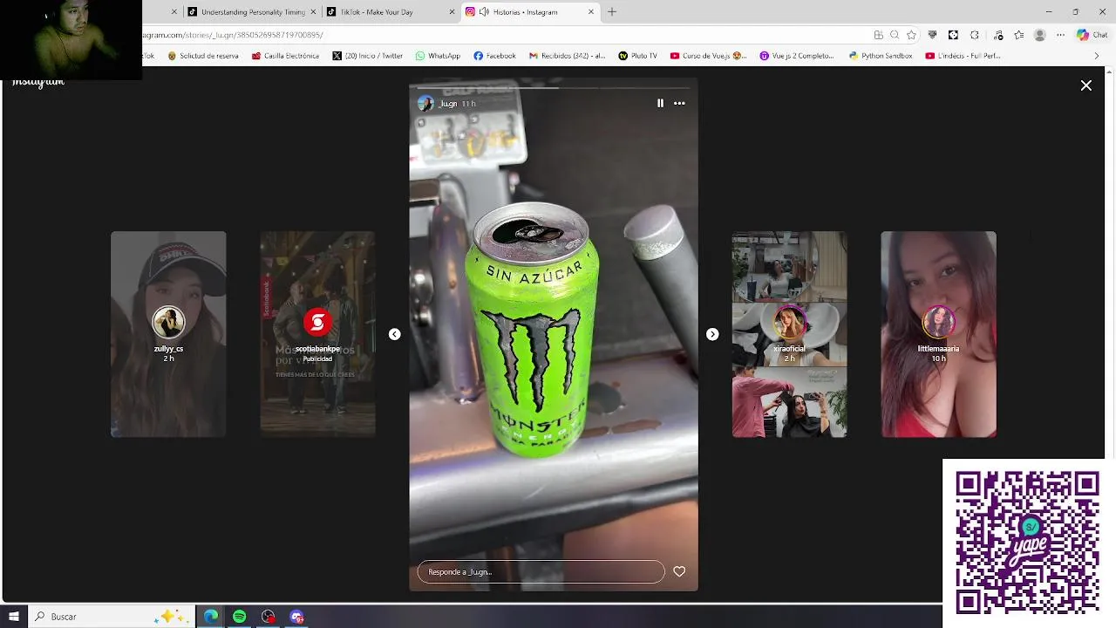Image resolution: width=1116 pixels, height=628 pixels.
Task: Open the Python Sandbox bookmark
Action: (881, 56)
